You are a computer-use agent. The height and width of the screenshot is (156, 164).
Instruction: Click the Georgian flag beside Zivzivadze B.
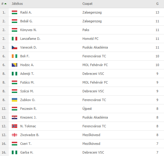[14, 135]
